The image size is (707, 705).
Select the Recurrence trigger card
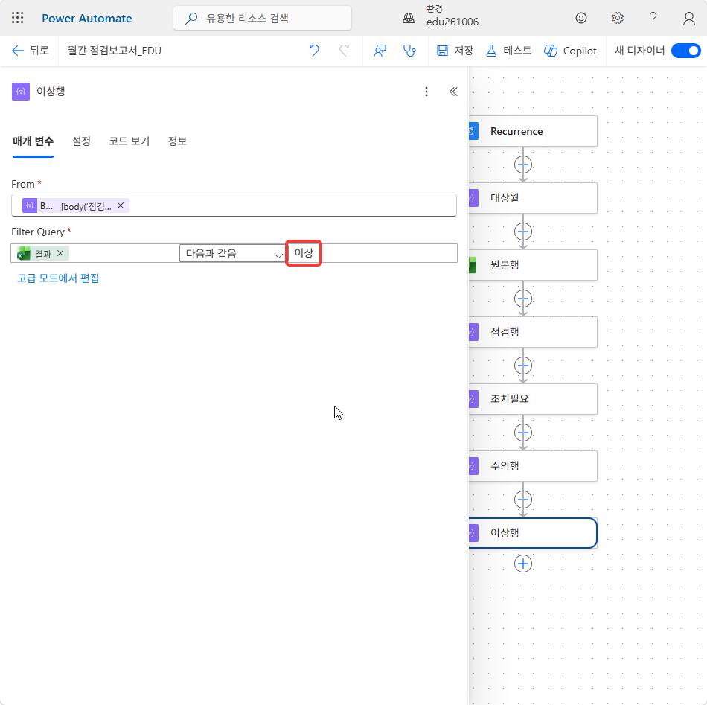tap(533, 131)
